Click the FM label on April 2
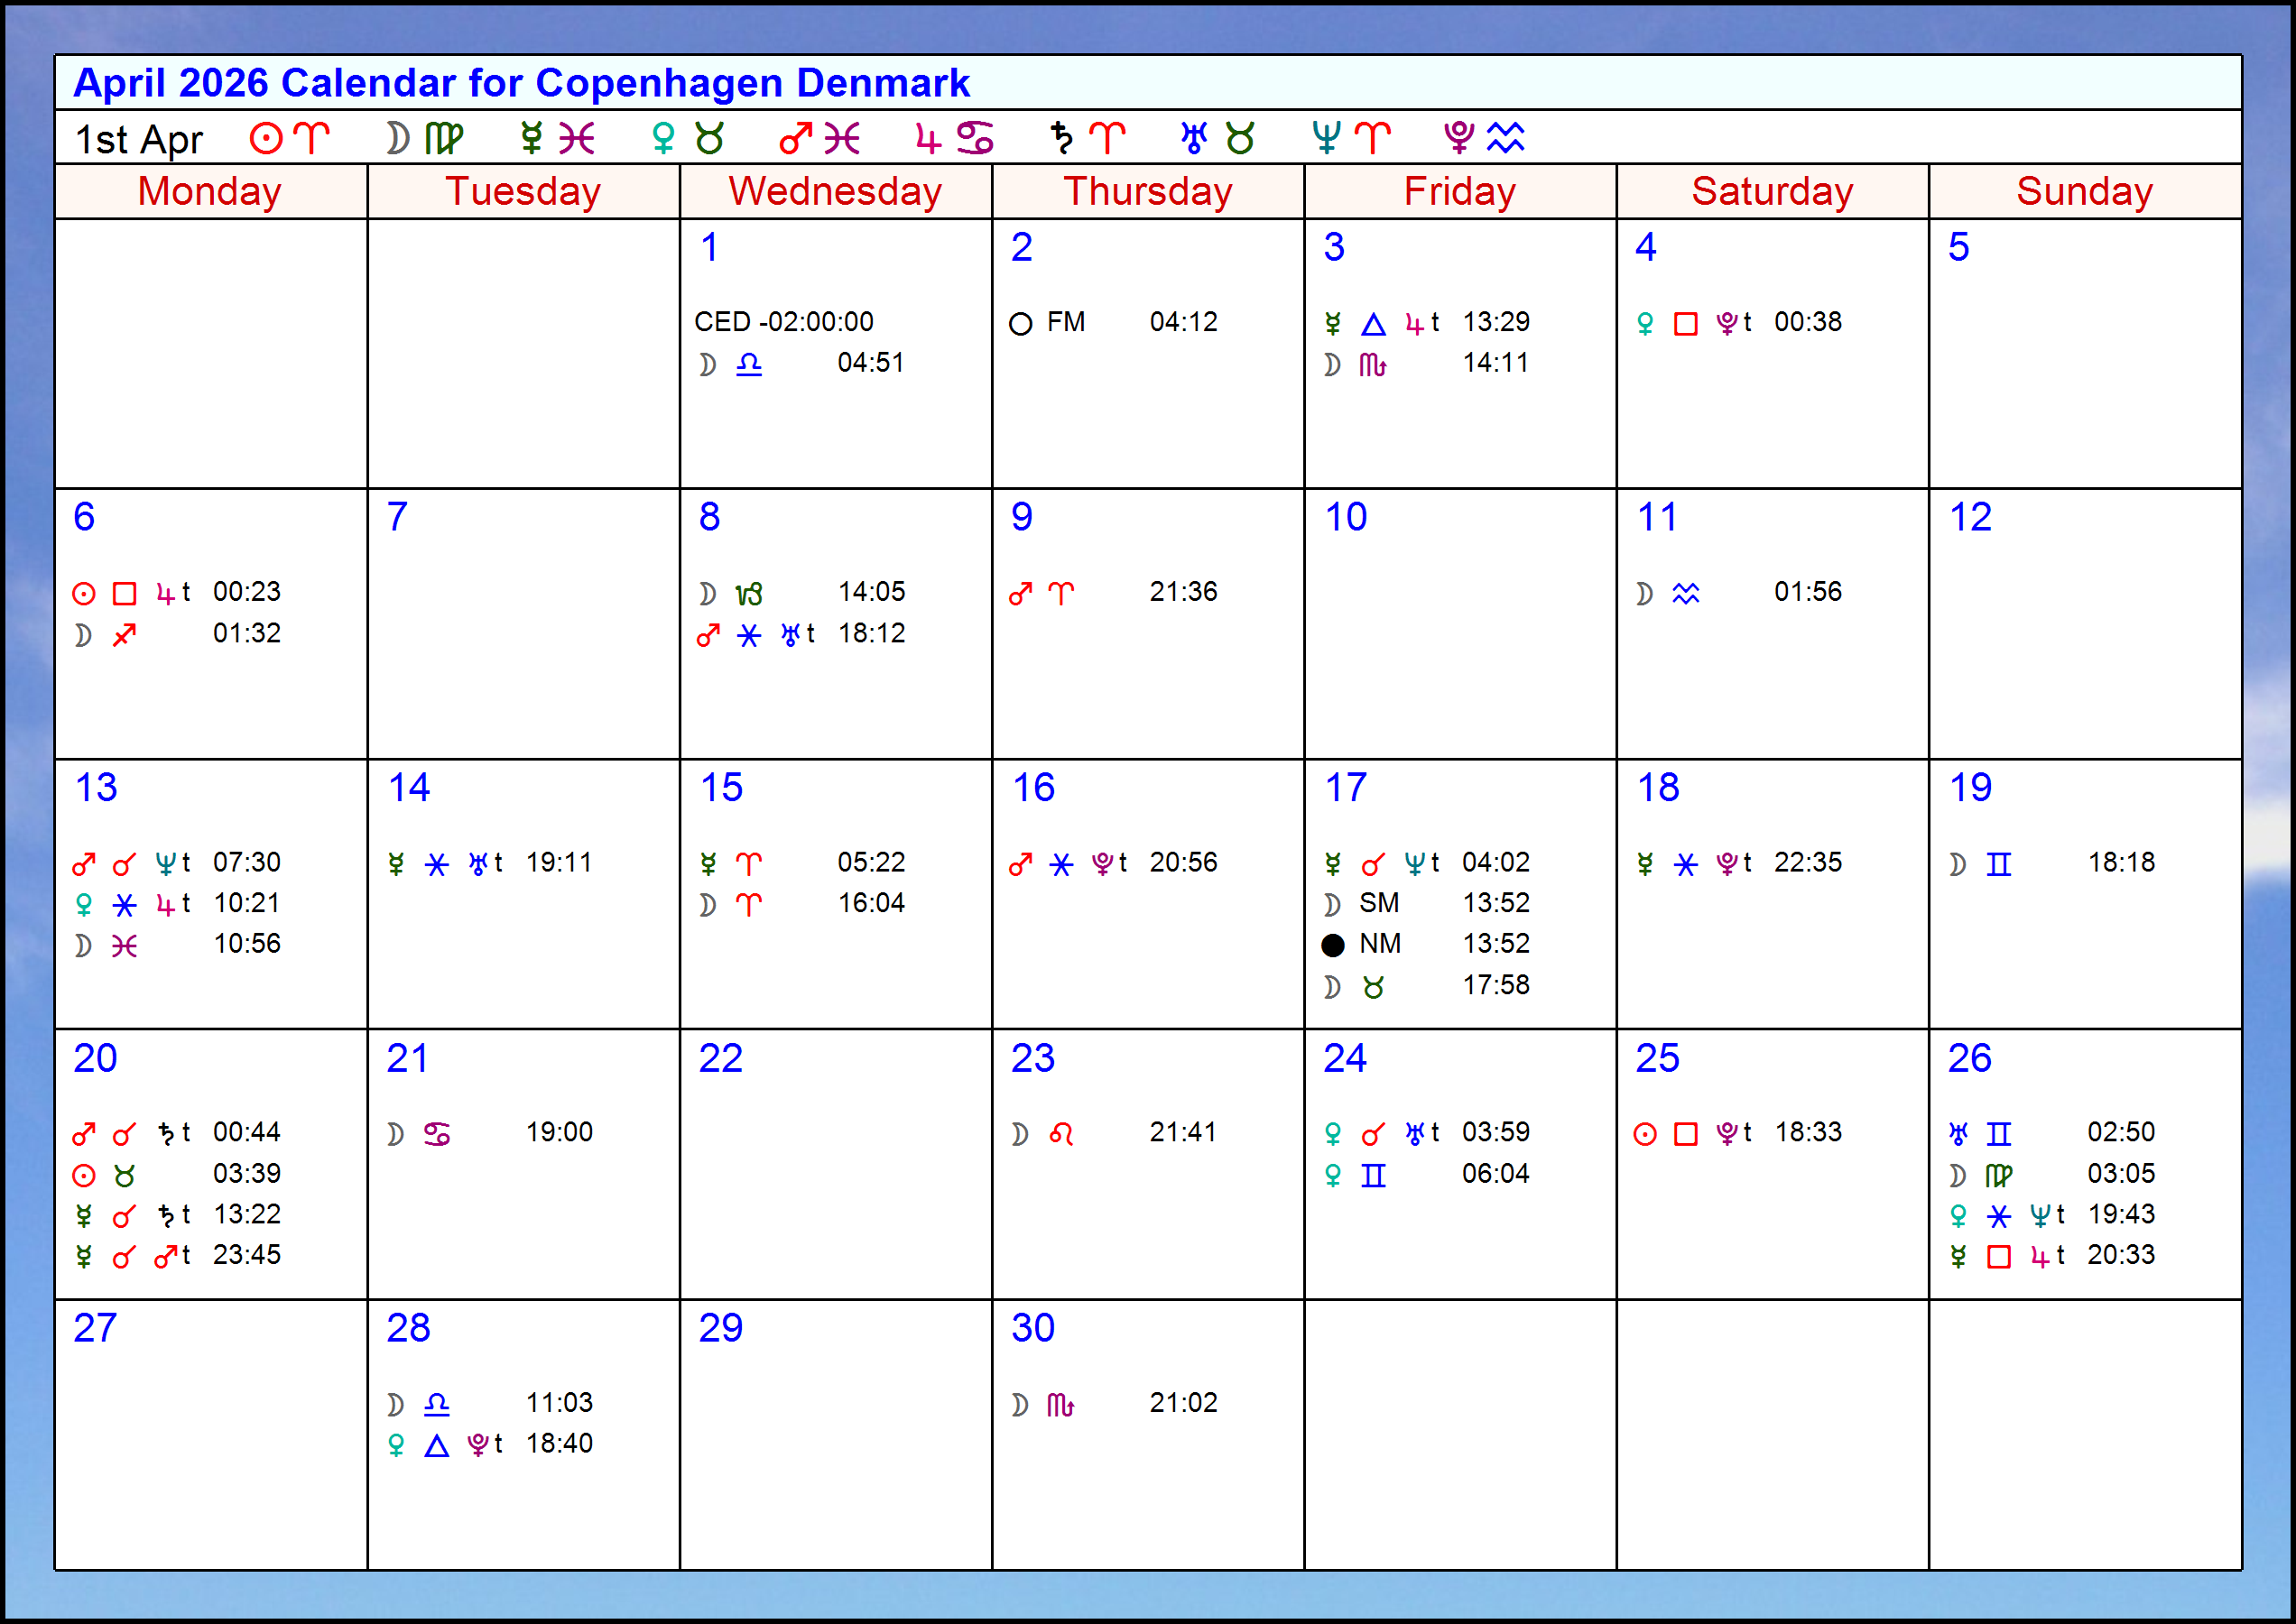 1067,322
